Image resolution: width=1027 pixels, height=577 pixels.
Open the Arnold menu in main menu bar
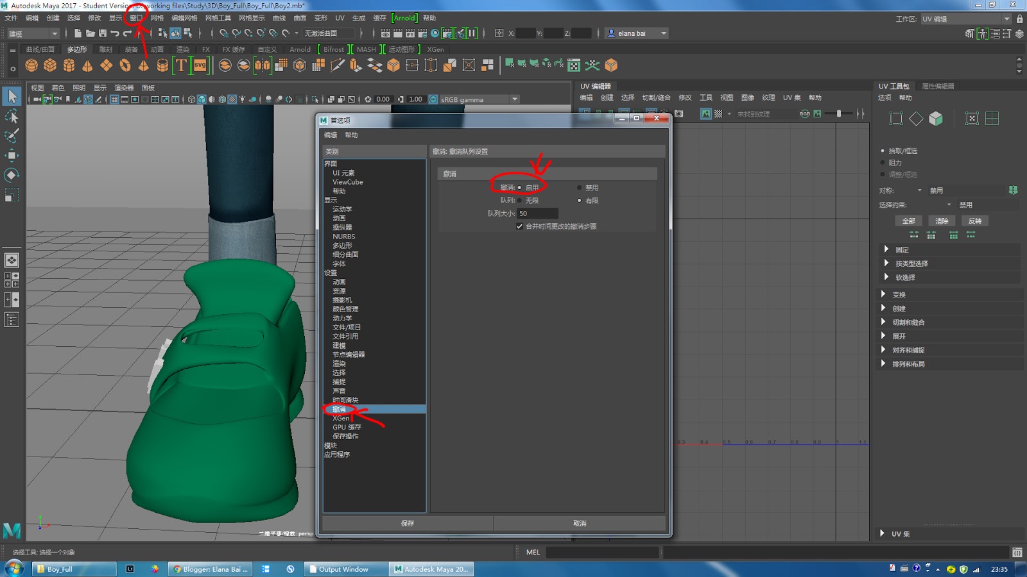point(404,18)
